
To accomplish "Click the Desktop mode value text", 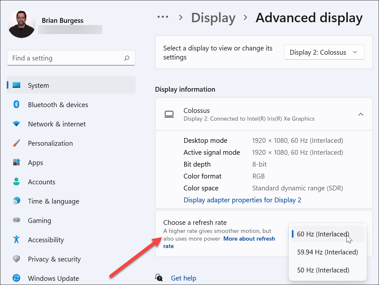I will pos(298,140).
